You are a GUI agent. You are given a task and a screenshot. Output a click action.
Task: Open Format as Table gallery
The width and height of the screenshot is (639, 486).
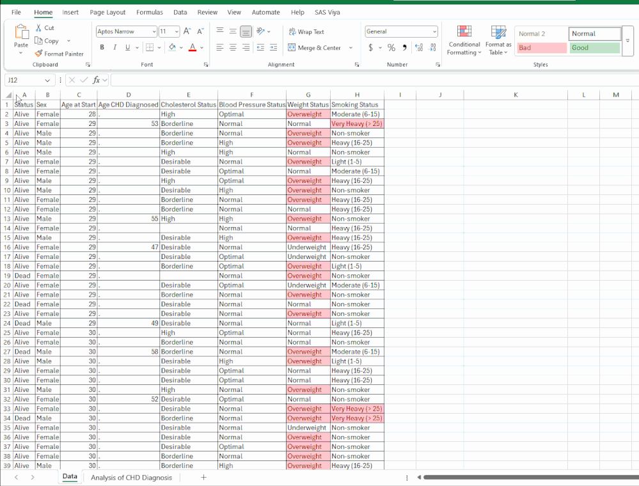[498, 40]
